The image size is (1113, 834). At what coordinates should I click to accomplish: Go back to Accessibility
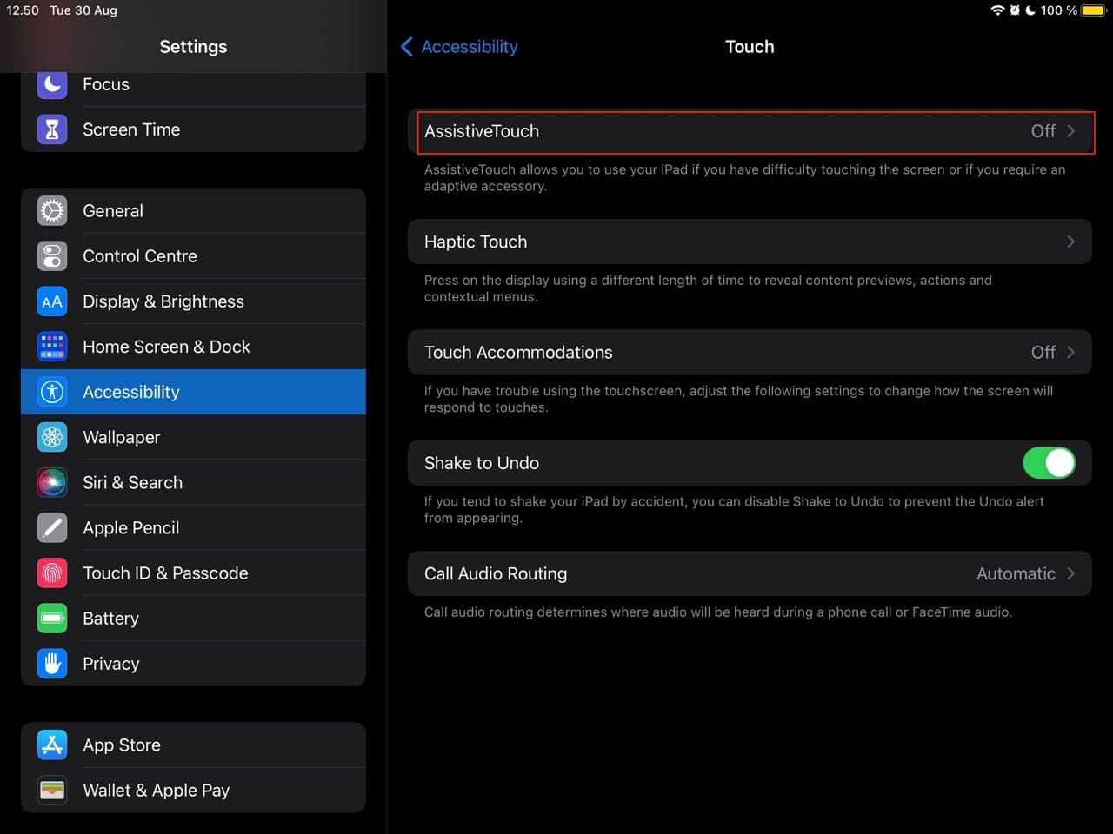459,47
